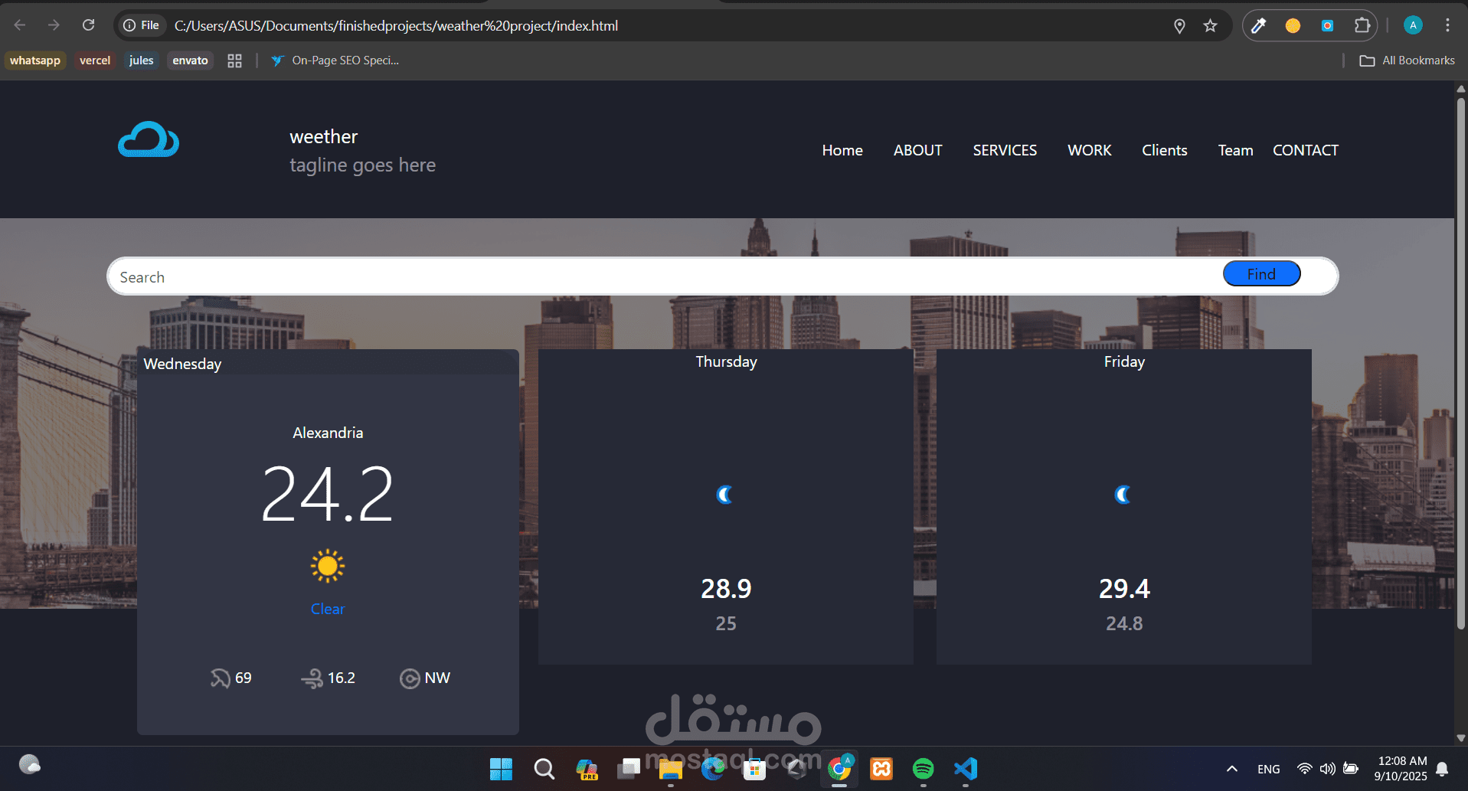1468x791 pixels.
Task: Open the Extensions puzzle menu
Action: (1362, 26)
